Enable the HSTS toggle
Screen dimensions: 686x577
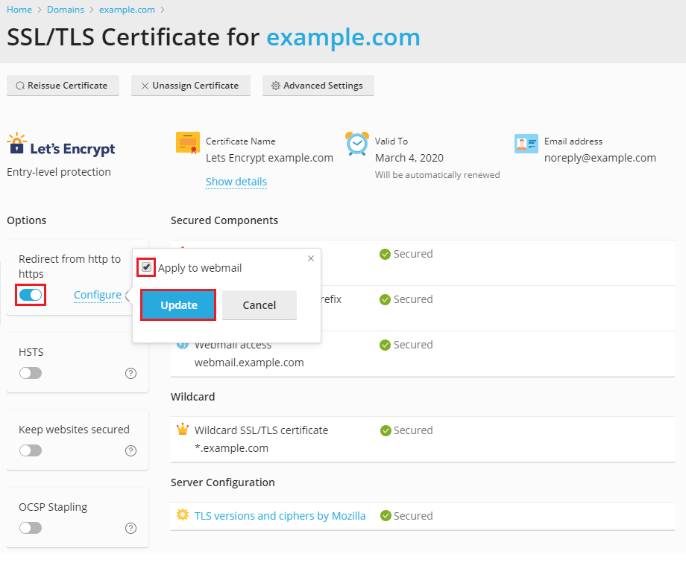click(31, 373)
